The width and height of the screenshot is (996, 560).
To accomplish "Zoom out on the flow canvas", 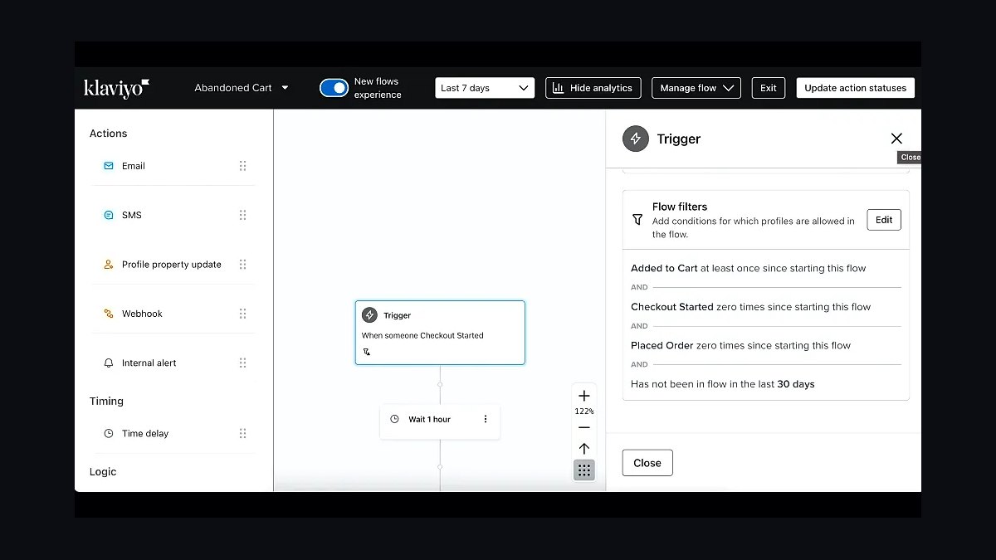I will pos(584,427).
